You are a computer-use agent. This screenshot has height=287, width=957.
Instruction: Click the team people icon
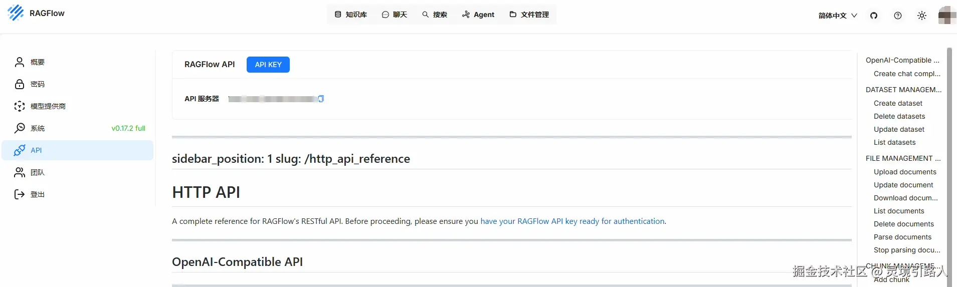point(20,172)
